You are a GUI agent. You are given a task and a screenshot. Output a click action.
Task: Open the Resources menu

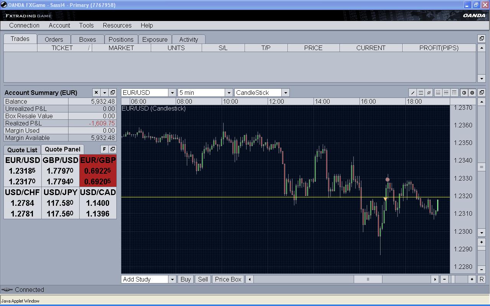point(117,25)
